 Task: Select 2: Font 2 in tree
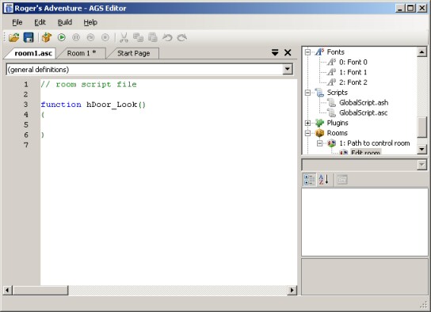coord(353,82)
